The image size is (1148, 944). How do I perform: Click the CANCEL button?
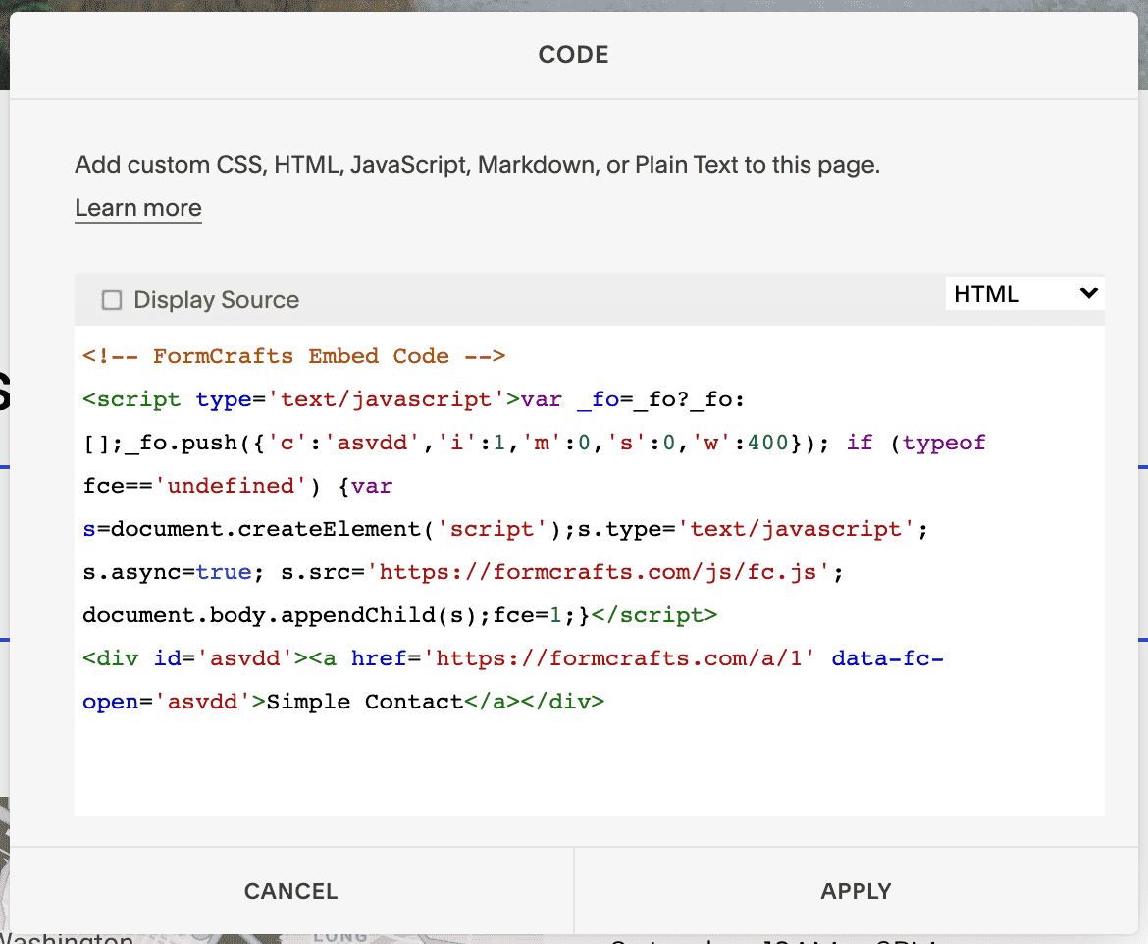(x=291, y=891)
